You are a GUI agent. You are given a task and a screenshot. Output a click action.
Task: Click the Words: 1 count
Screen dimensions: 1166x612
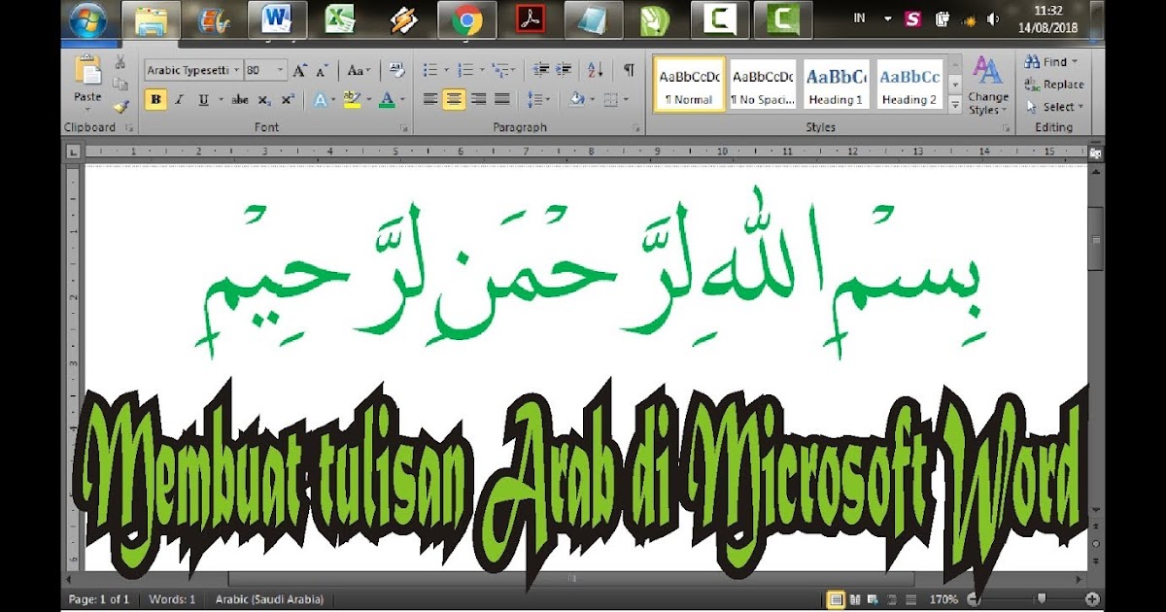pos(172,599)
